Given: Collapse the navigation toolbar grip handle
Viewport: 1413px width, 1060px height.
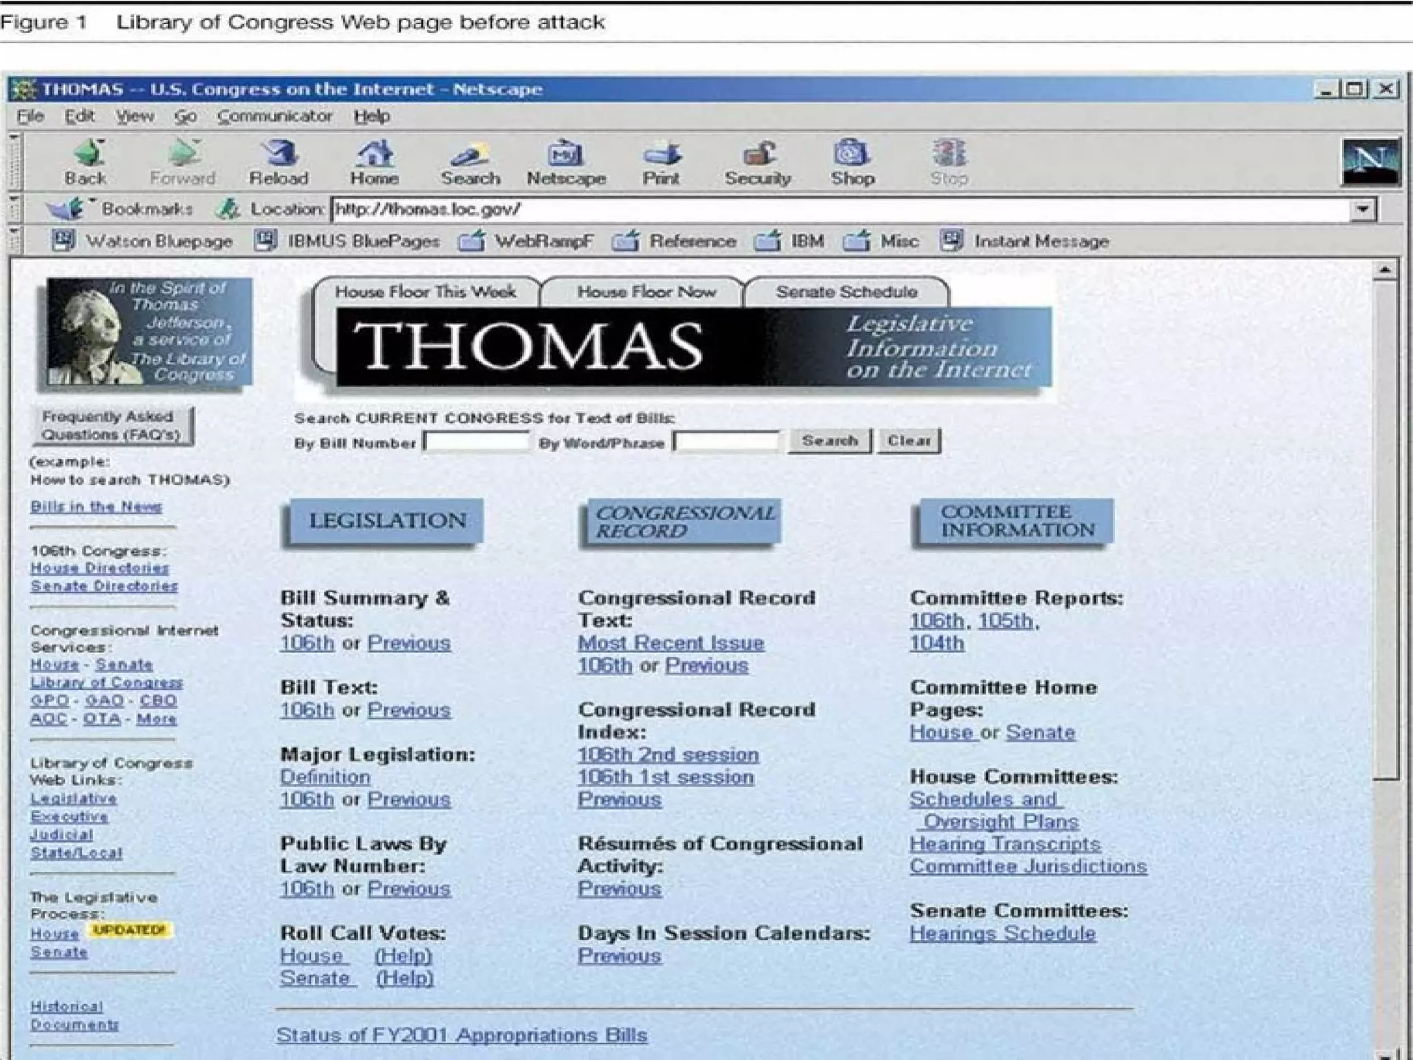Looking at the screenshot, I should coord(14,162).
